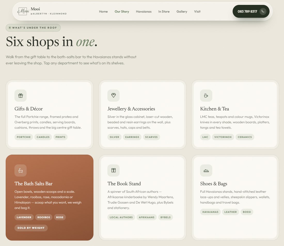Go to the Home page
Image resolution: width=284 pixels, height=246 pixels.
pos(104,12)
